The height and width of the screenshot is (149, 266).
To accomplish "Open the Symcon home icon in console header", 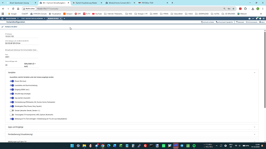I will coord(2,18).
